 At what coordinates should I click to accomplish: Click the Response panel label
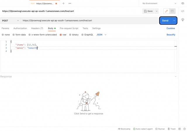(6, 77)
